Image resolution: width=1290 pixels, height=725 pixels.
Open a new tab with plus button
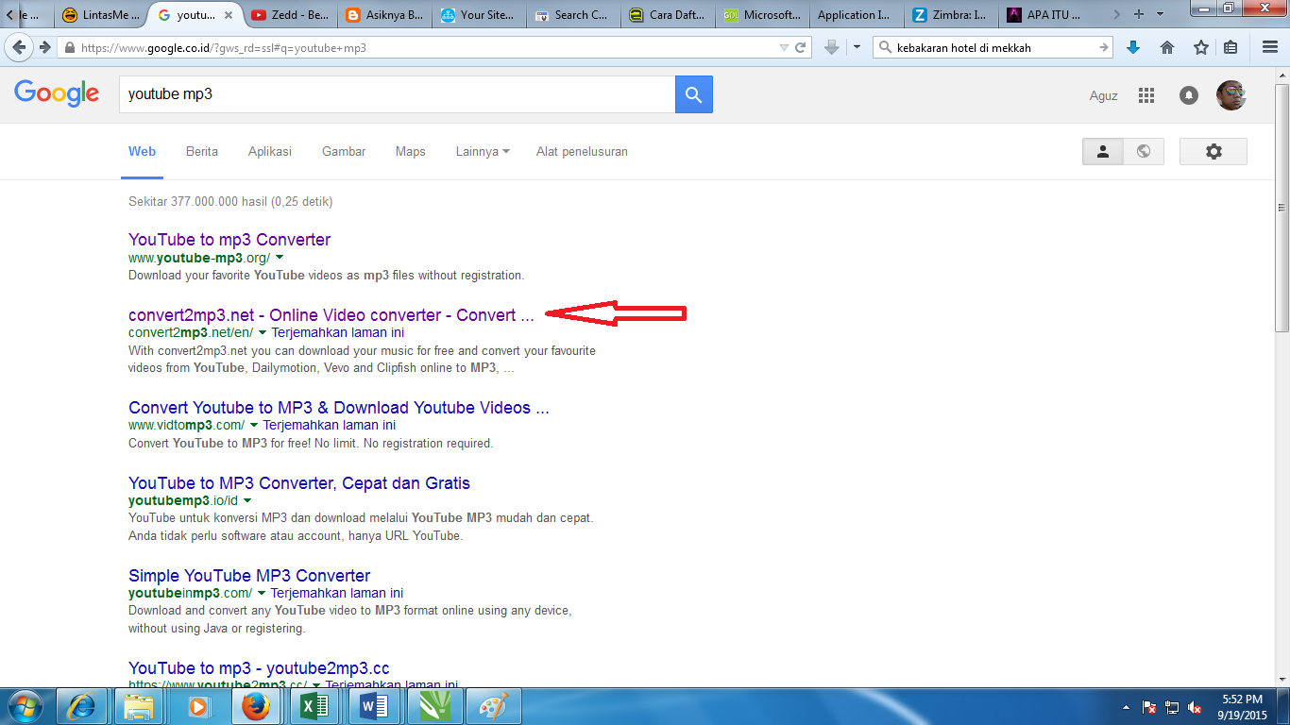(1139, 14)
